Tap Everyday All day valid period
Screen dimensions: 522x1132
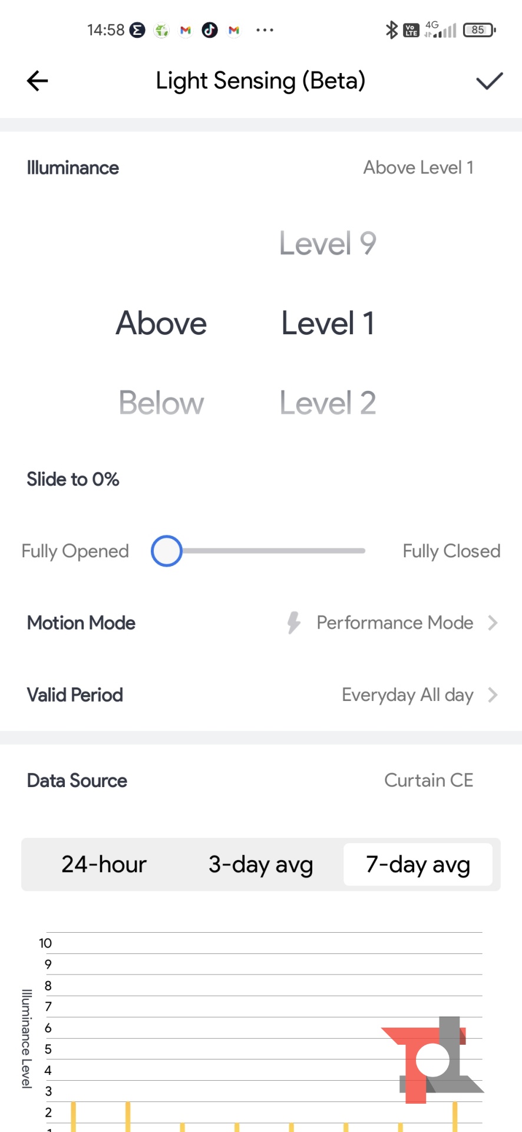pyautogui.click(x=407, y=695)
